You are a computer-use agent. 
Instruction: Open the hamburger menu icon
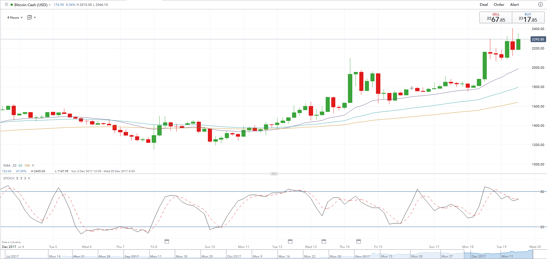point(6,5)
